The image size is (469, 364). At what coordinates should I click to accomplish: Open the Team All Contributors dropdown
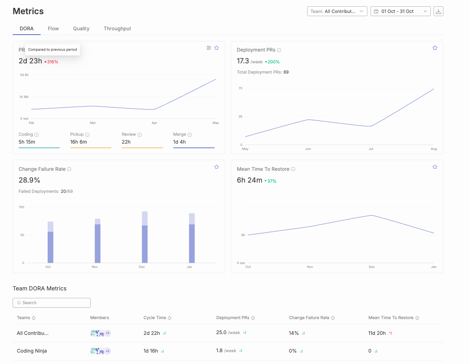coord(337,11)
